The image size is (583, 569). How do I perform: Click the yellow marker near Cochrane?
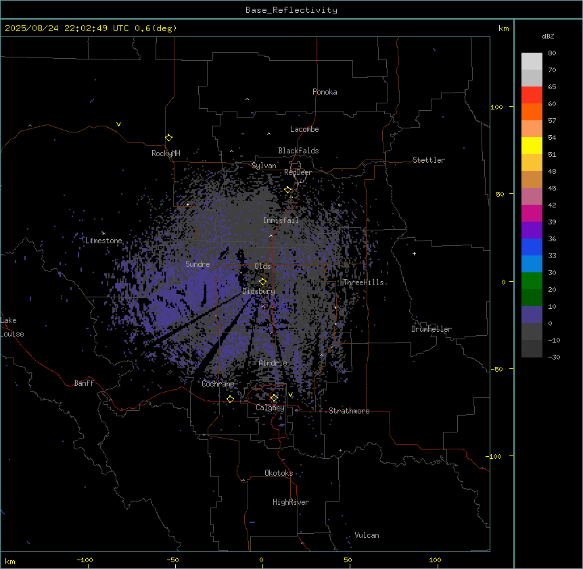[230, 399]
